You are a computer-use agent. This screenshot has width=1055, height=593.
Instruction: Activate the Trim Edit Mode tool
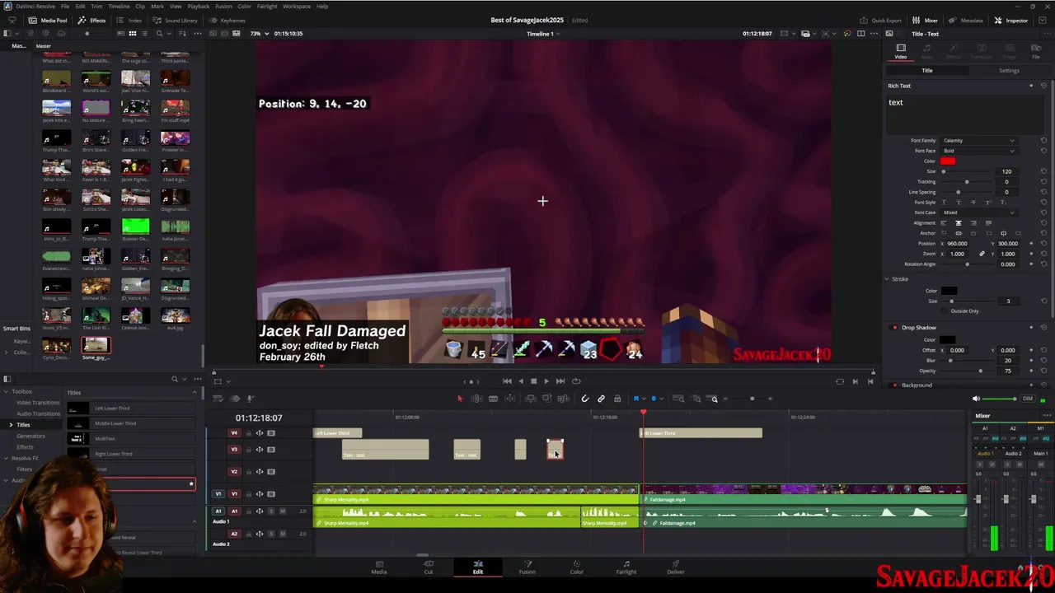[476, 399]
